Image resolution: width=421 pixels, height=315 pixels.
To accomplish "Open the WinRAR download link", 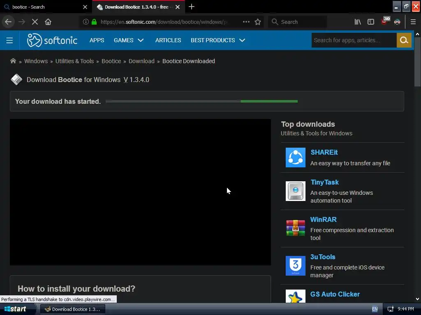I will point(323,219).
